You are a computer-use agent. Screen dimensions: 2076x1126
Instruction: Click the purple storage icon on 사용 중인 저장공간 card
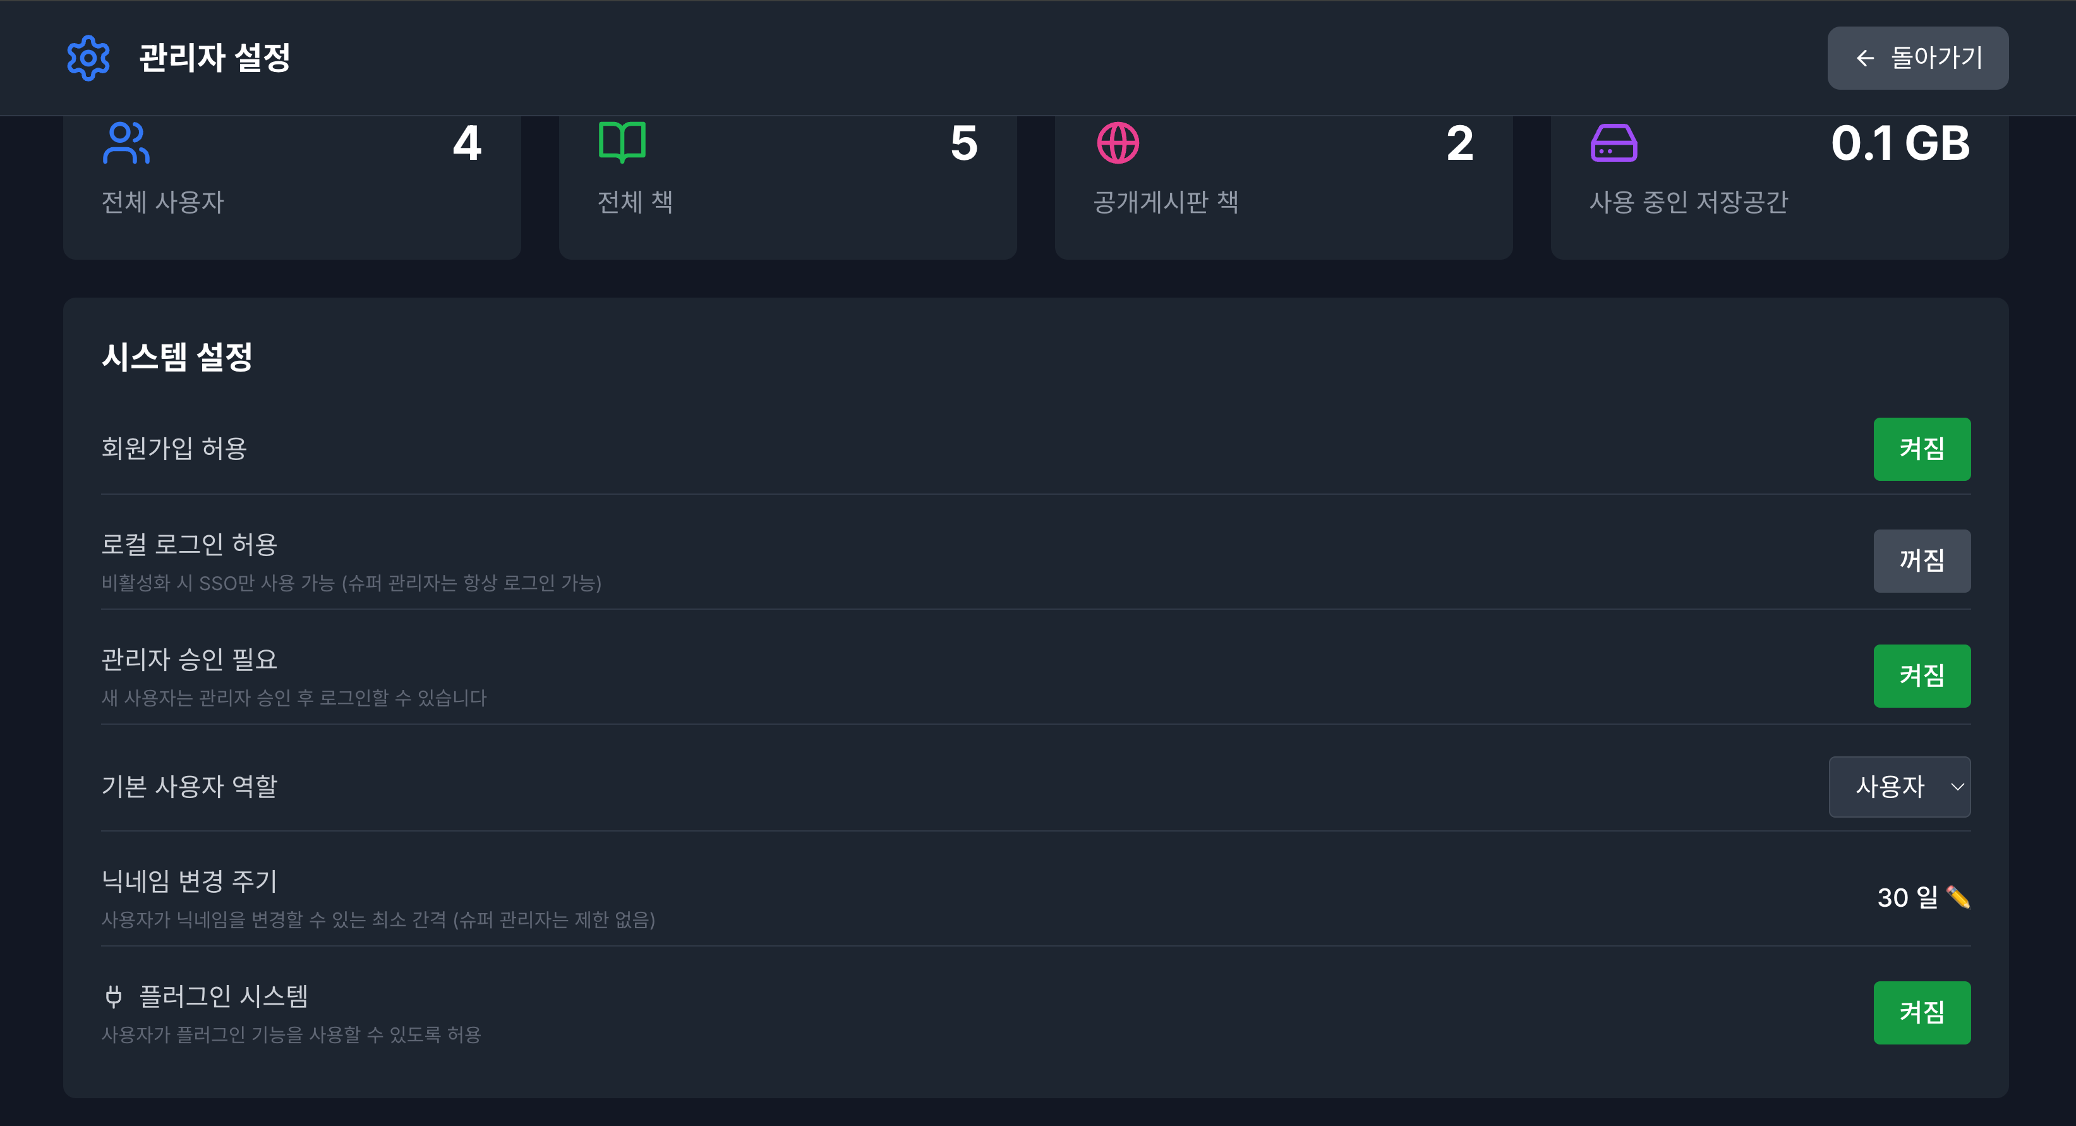(1614, 143)
